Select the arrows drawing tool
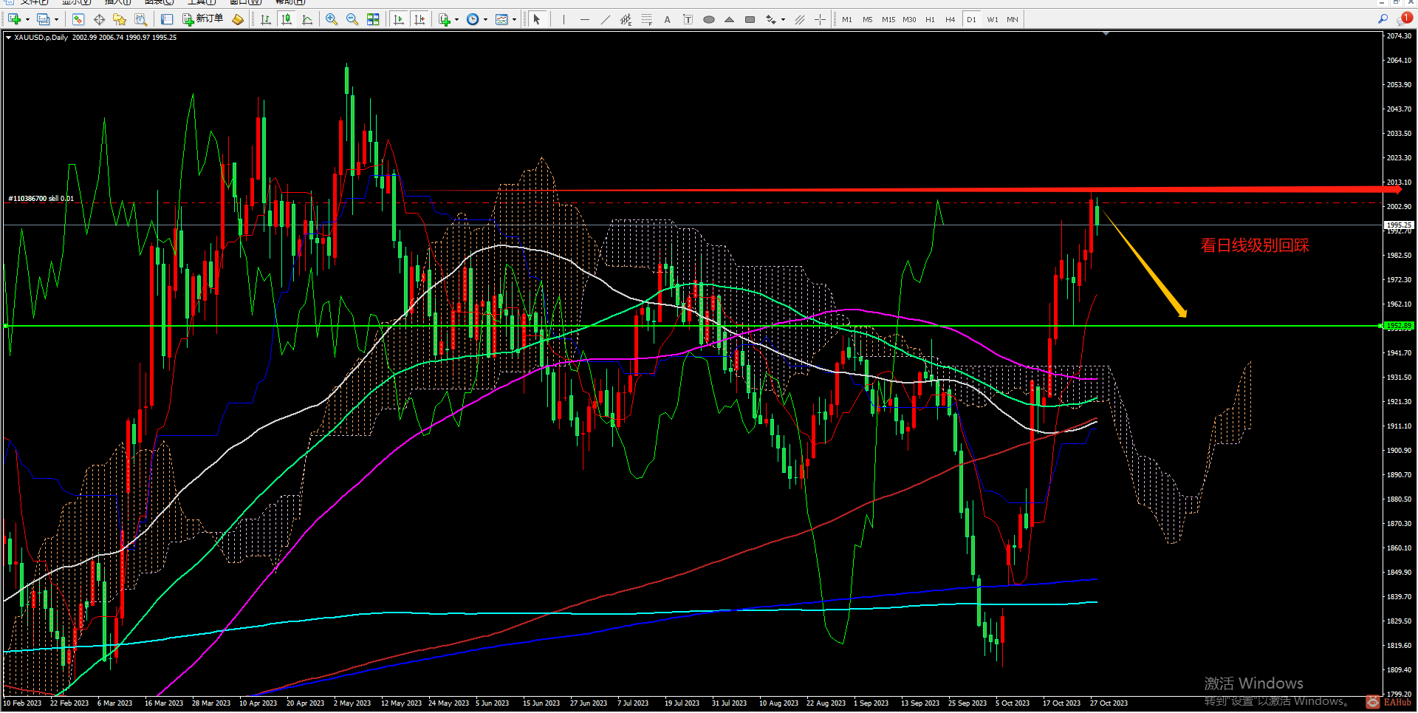This screenshot has width=1418, height=713. (x=771, y=19)
